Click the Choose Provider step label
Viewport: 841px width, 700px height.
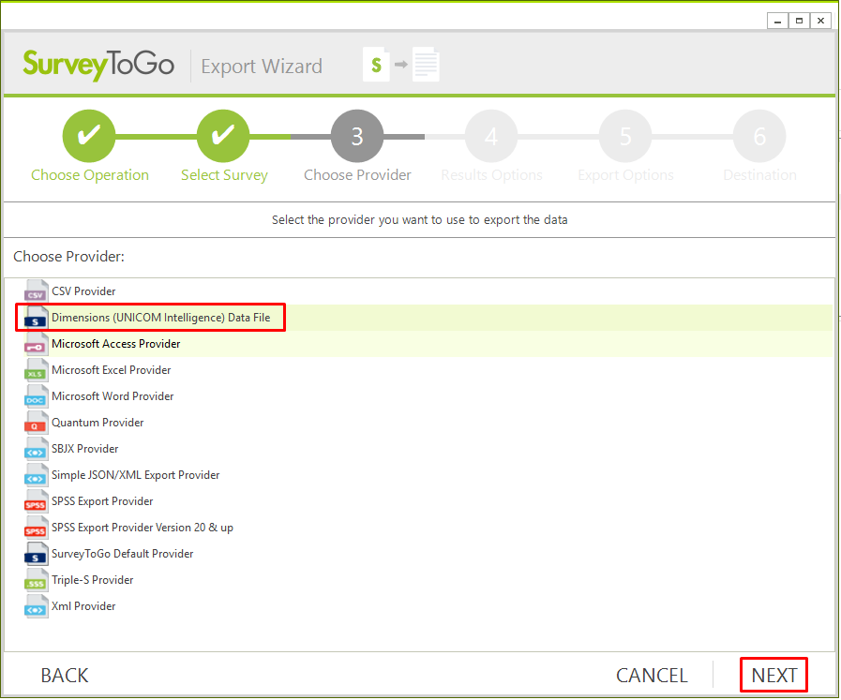pos(357,175)
